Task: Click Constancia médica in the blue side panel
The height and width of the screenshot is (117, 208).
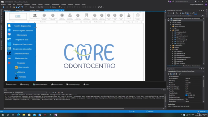Action: pos(21,54)
